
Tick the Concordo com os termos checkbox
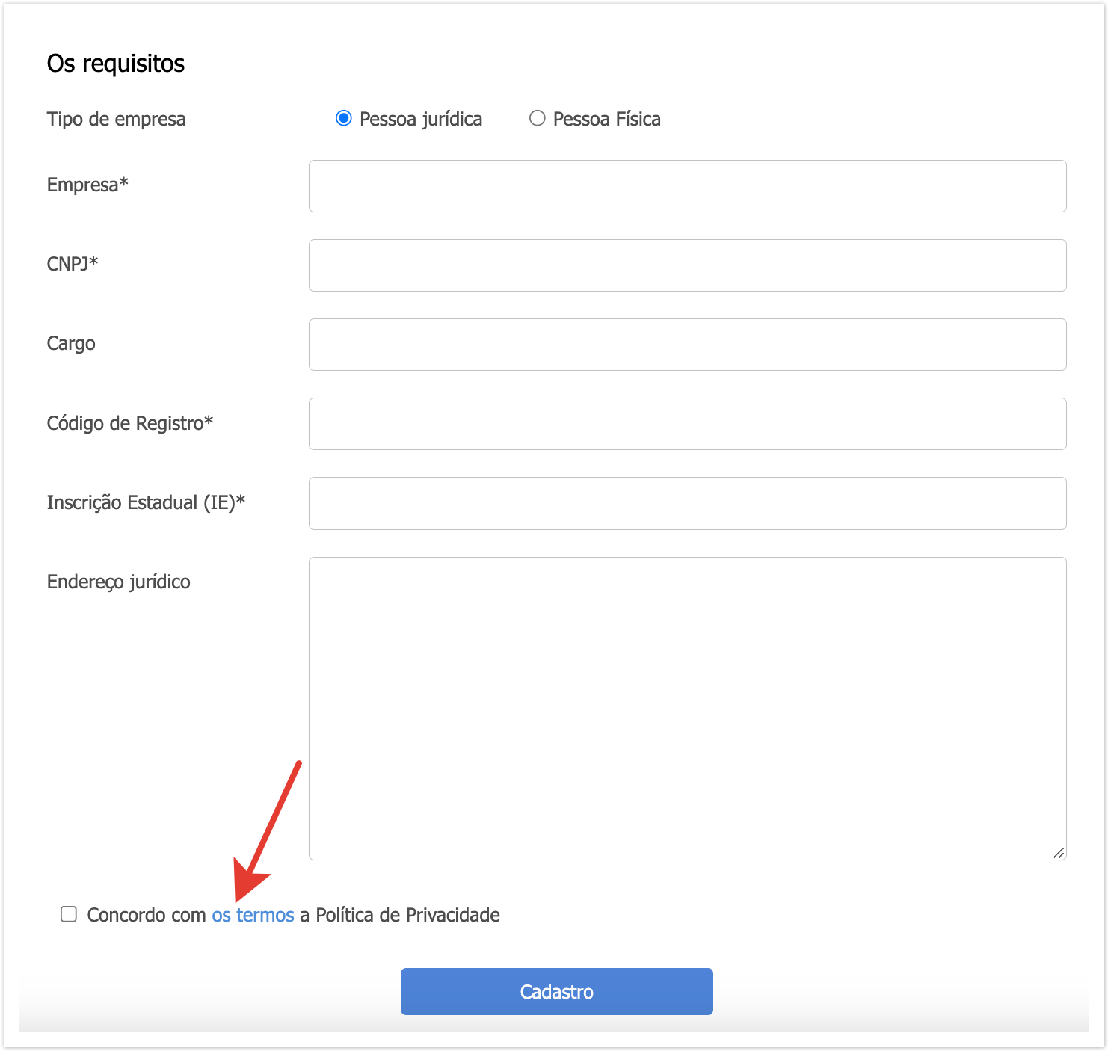(x=69, y=914)
